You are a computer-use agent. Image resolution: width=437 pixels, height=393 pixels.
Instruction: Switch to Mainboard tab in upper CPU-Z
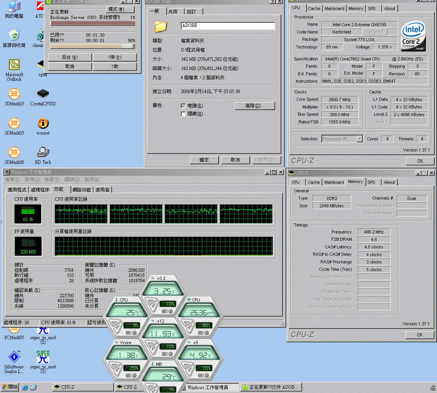[x=334, y=8]
